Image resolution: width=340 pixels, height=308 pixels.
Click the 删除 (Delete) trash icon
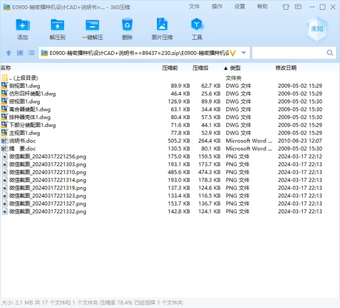pyautogui.click(x=127, y=24)
